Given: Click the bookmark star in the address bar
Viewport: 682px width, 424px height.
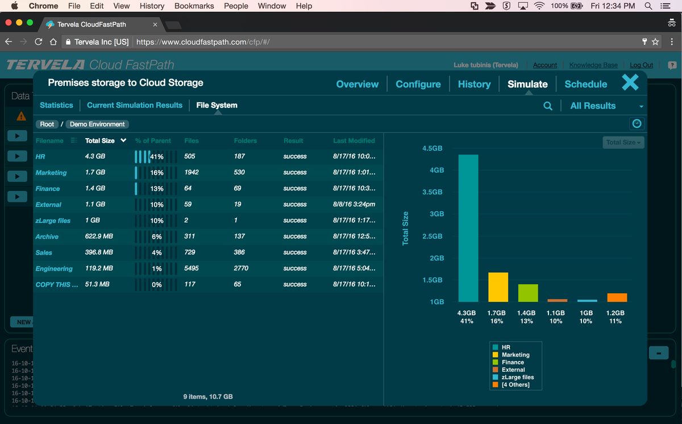Looking at the screenshot, I should 655,42.
